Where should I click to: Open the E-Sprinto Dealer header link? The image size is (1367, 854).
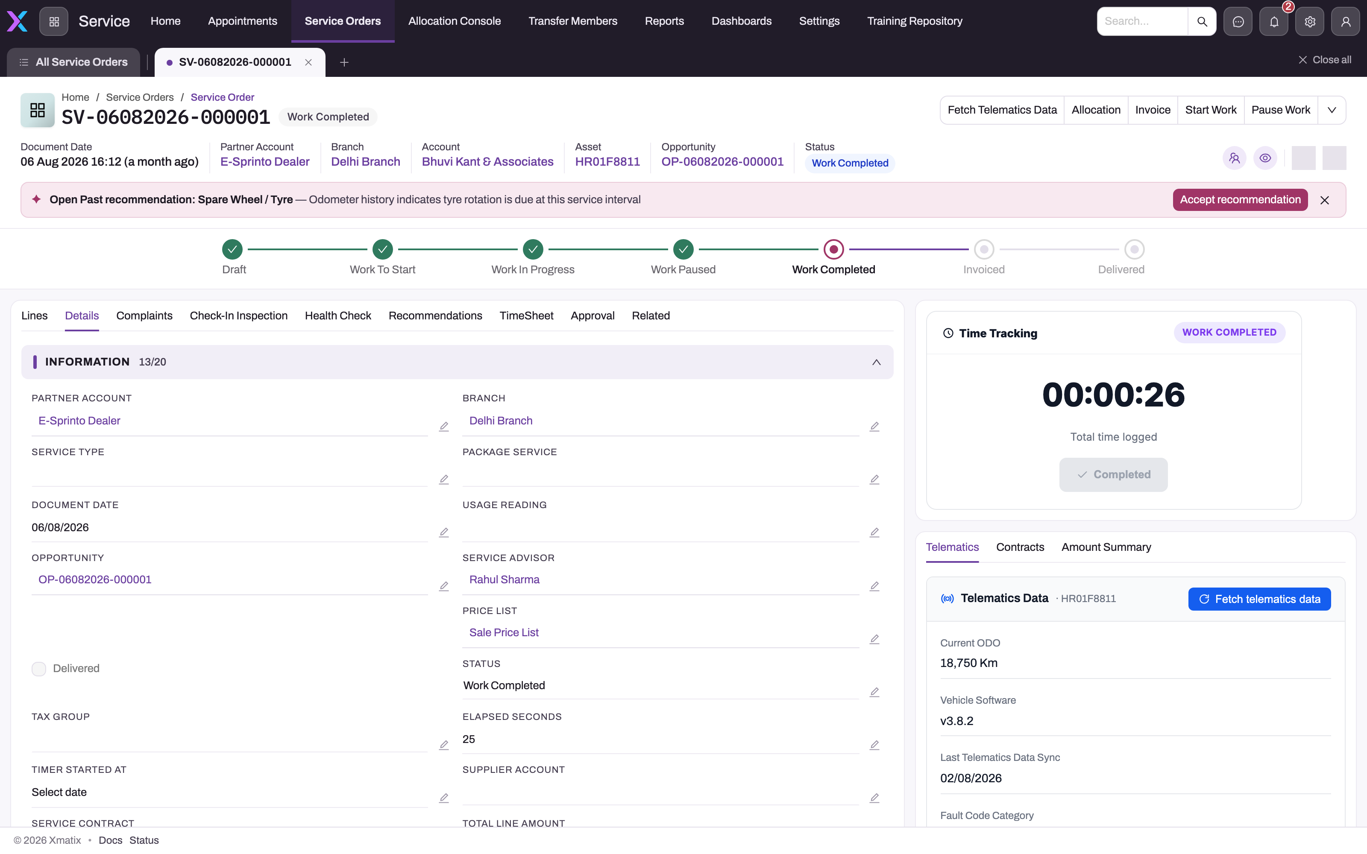tap(265, 162)
